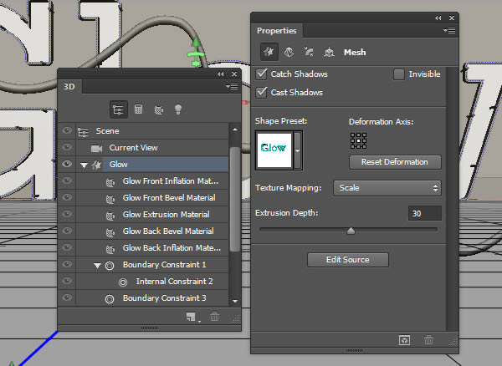This screenshot has height=366, width=502.
Task: Filter 3D panel by materials
Action: click(159, 109)
